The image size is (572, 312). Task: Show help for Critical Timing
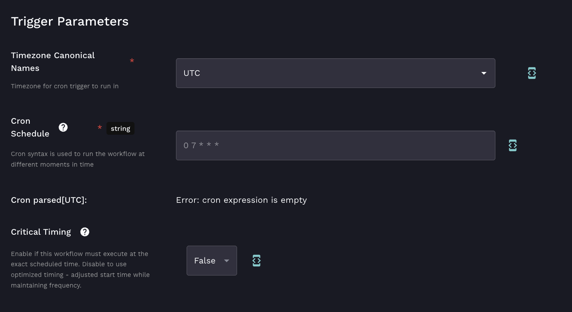tap(85, 232)
